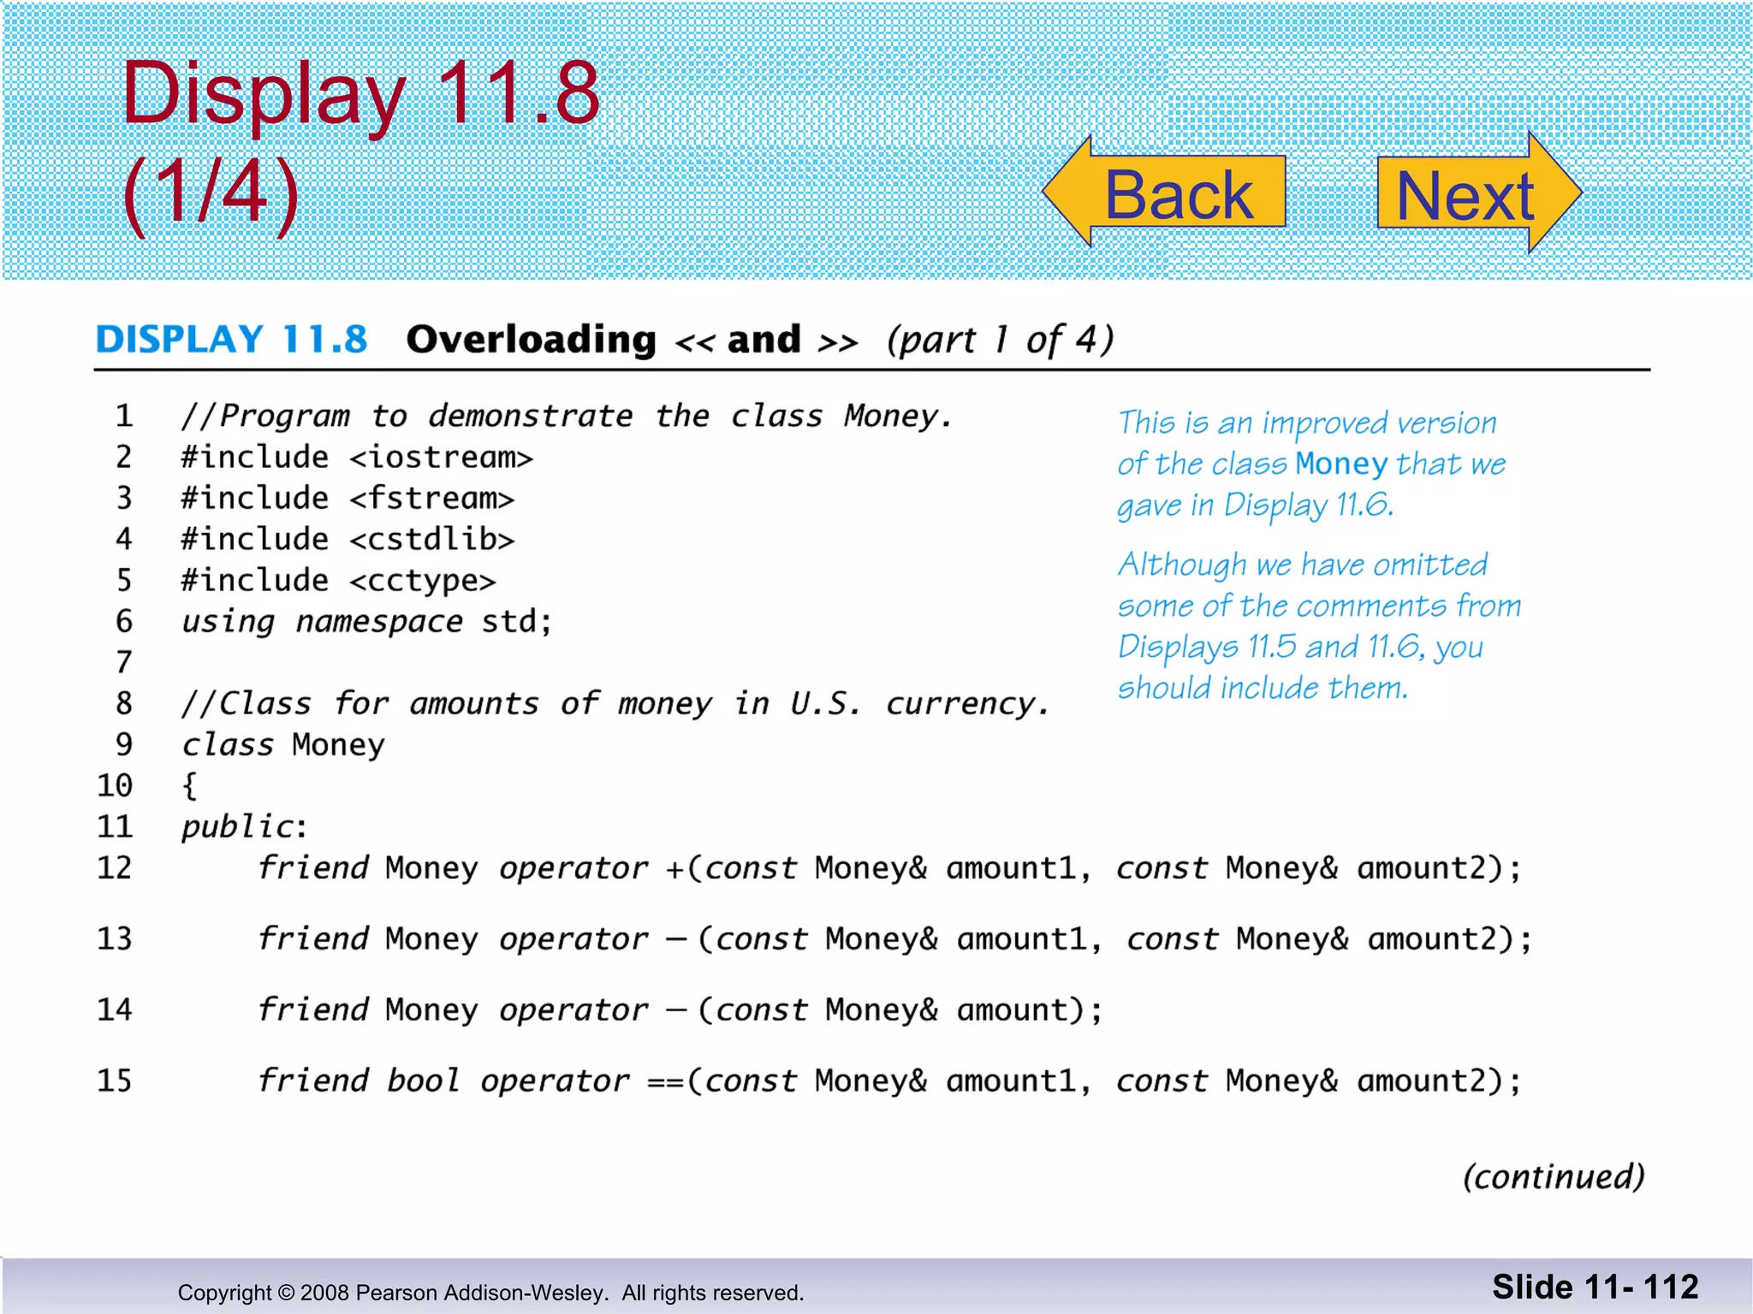The width and height of the screenshot is (1753, 1314).
Task: Select line number 15 in the code listing
Action: (115, 1080)
